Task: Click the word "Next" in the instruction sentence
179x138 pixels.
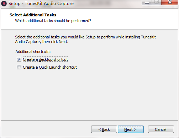Action: tap(63, 42)
